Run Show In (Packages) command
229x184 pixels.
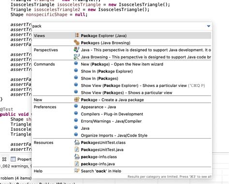100,78
